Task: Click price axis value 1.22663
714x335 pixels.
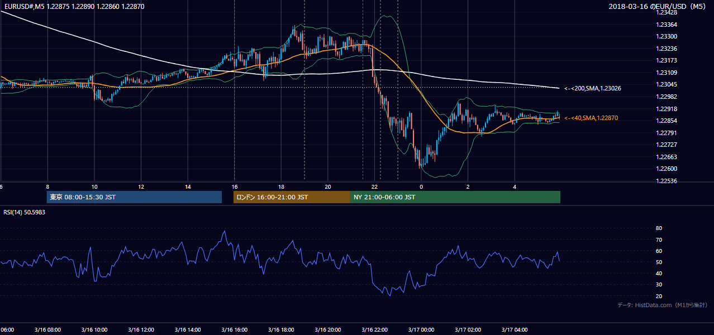Action: click(667, 157)
